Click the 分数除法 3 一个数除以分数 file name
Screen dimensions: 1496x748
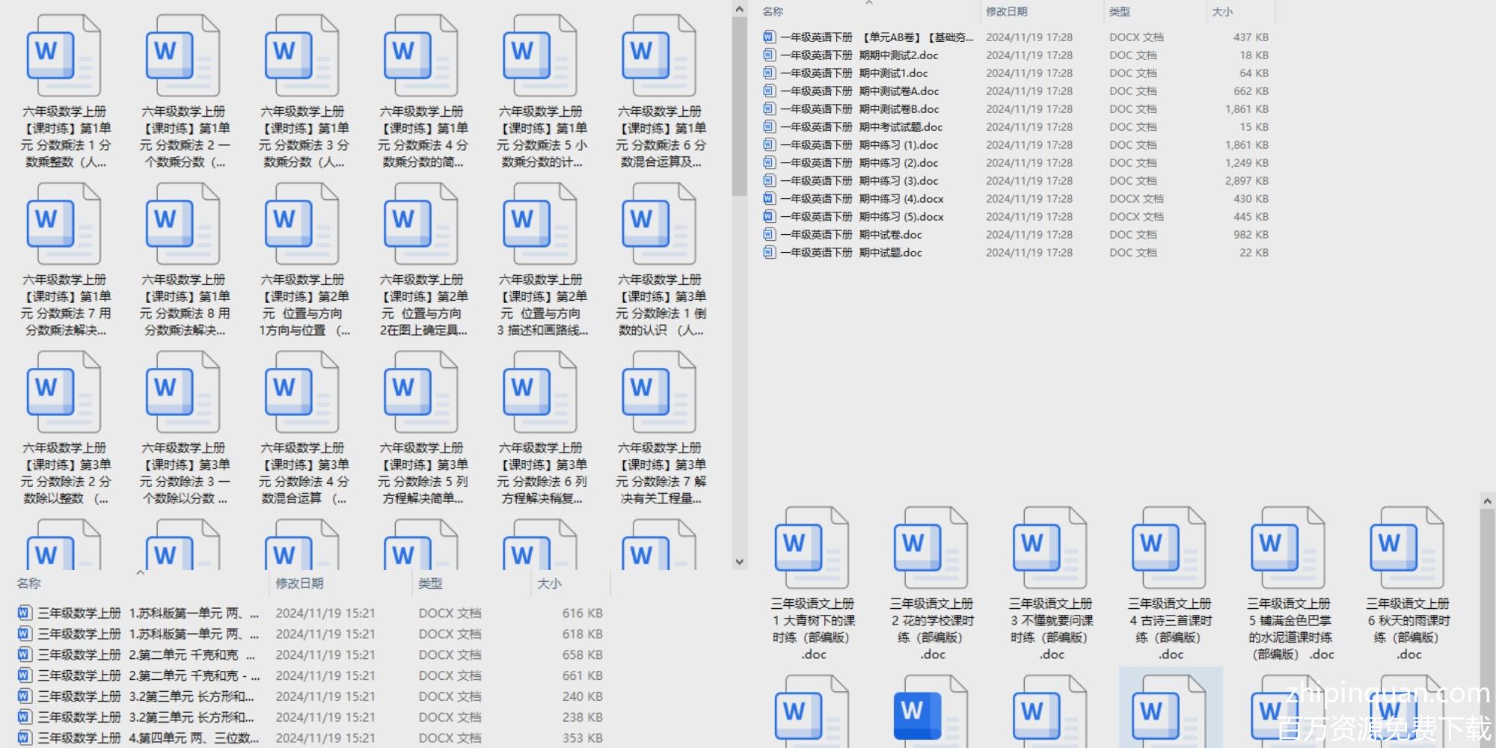tap(183, 473)
